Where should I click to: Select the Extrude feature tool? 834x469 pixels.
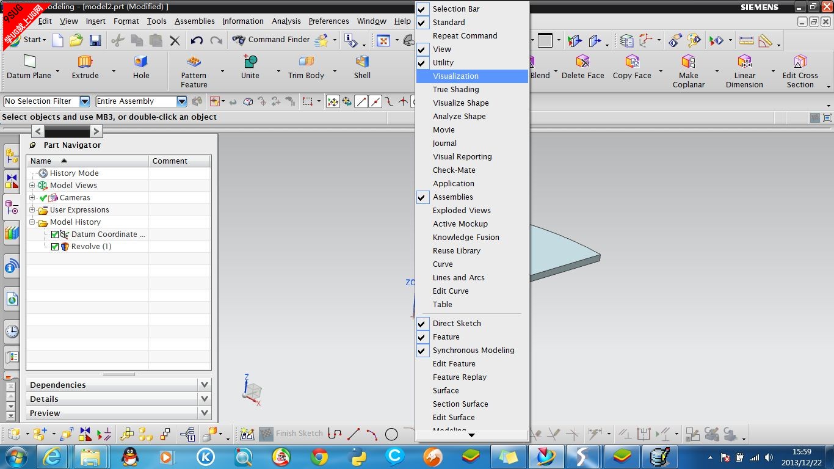click(x=85, y=67)
